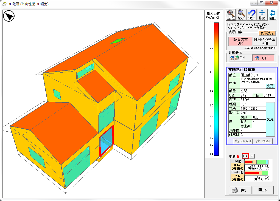
Task: Click the 庇 有無 value 無し
Action: click(x=259, y=117)
